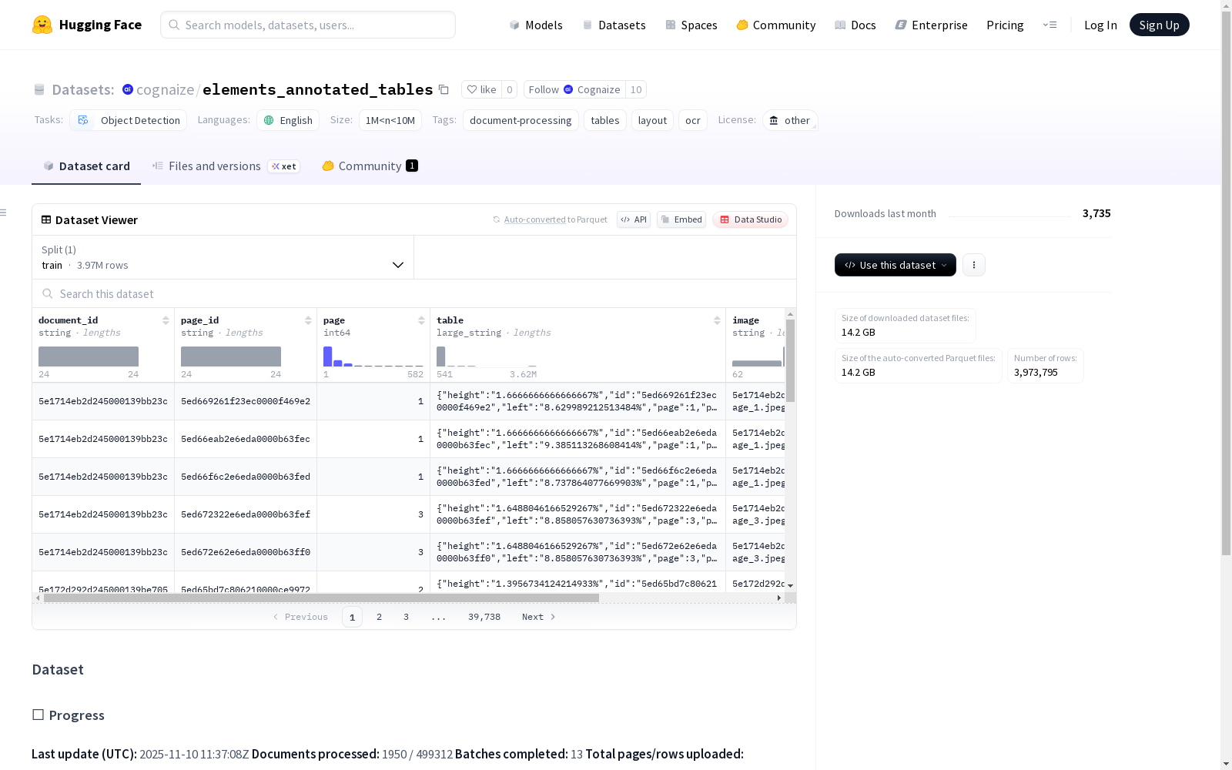
Task: Sort the table column
Action: [x=717, y=320]
